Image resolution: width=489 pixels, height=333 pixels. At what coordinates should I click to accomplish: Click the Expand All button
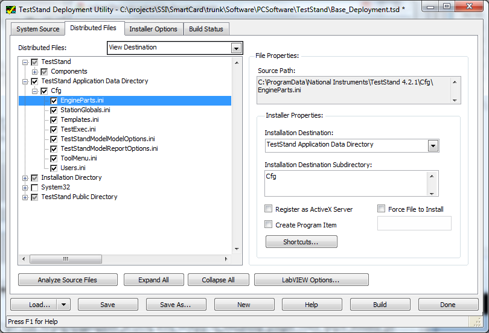[154, 280]
